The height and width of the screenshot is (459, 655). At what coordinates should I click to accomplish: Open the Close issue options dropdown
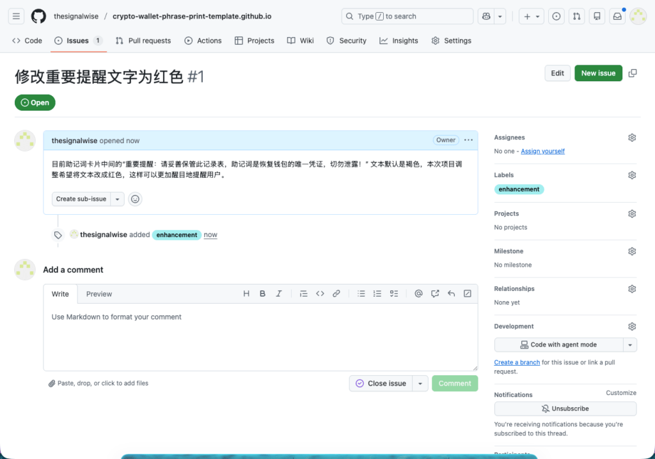coord(420,384)
